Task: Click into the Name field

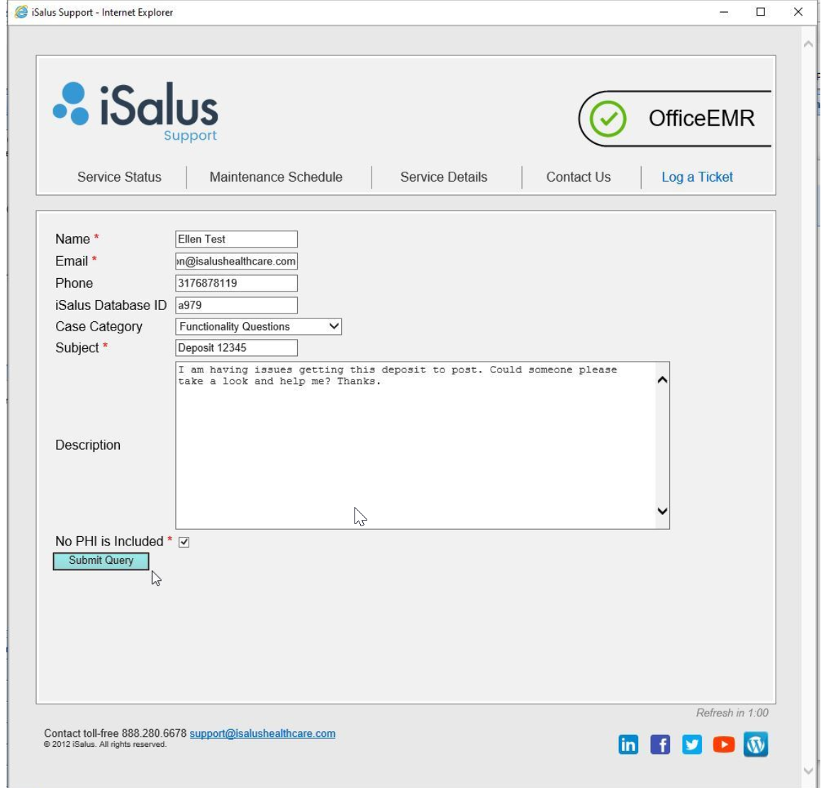Action: pos(236,239)
